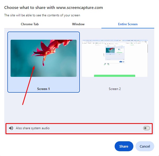
Task: Click the Cancel button
Action: [x=145, y=146]
